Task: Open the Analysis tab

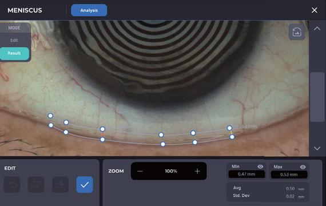Action: 89,10
